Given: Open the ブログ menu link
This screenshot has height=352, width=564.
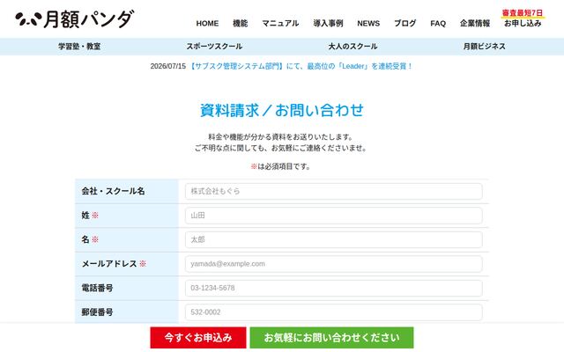Looking at the screenshot, I should coord(405,24).
